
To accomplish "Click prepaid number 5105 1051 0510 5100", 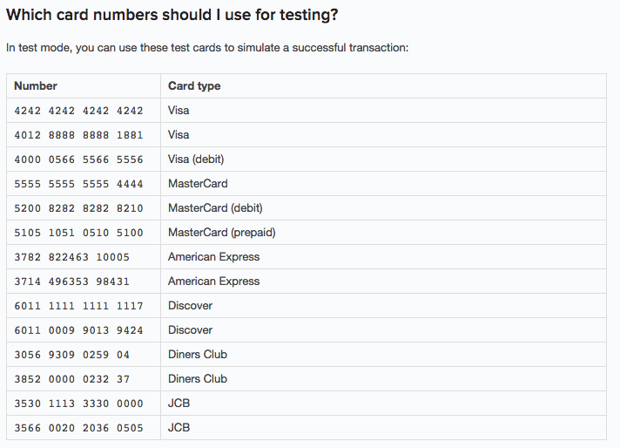I will coord(78,233).
